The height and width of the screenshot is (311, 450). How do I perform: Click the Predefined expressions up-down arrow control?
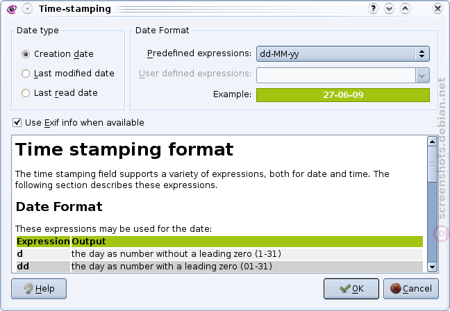(x=422, y=53)
